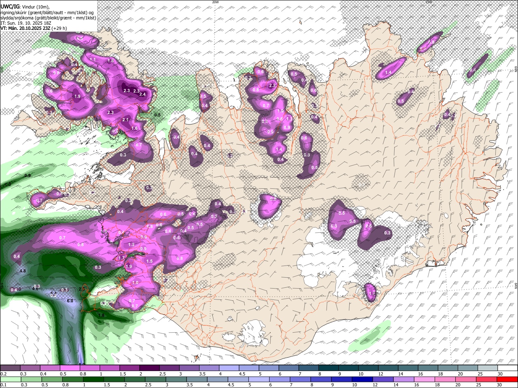Click the bright red 30 swatch in lower legend
The height and width of the screenshot is (388, 518).
(x=507, y=380)
